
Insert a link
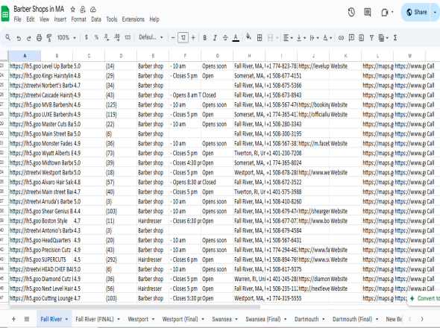click(x=341, y=37)
